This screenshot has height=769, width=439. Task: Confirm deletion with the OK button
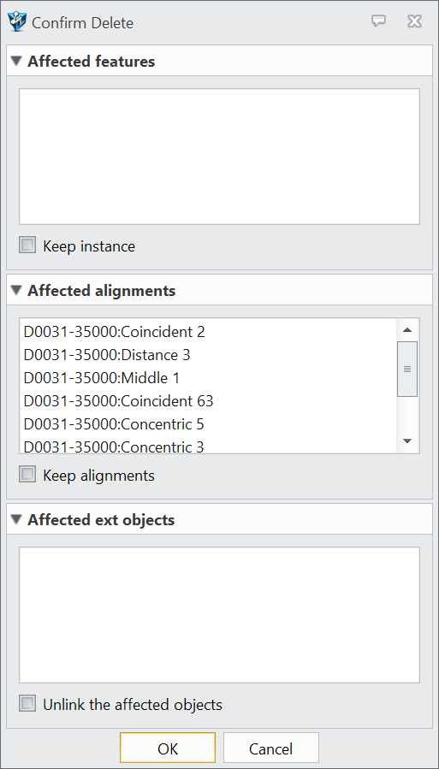(x=168, y=748)
